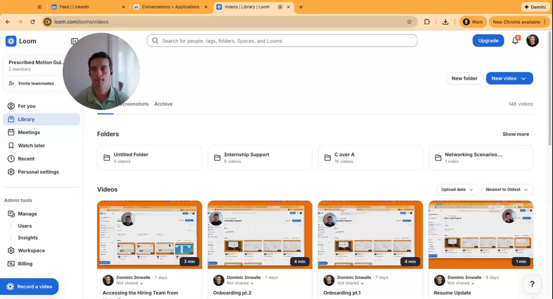Open the Onboarding pt.1 video thumbnail

(370, 235)
